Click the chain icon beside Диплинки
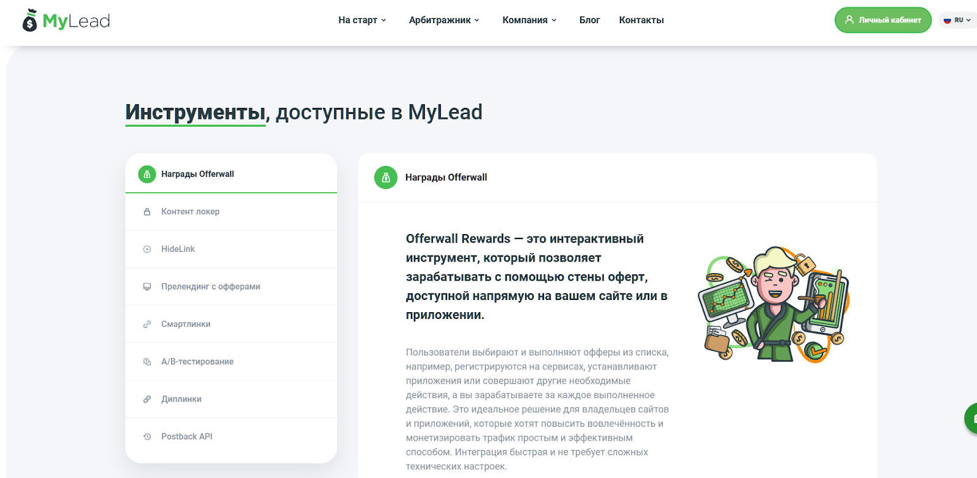Screen dimensions: 977x478 click(147, 399)
